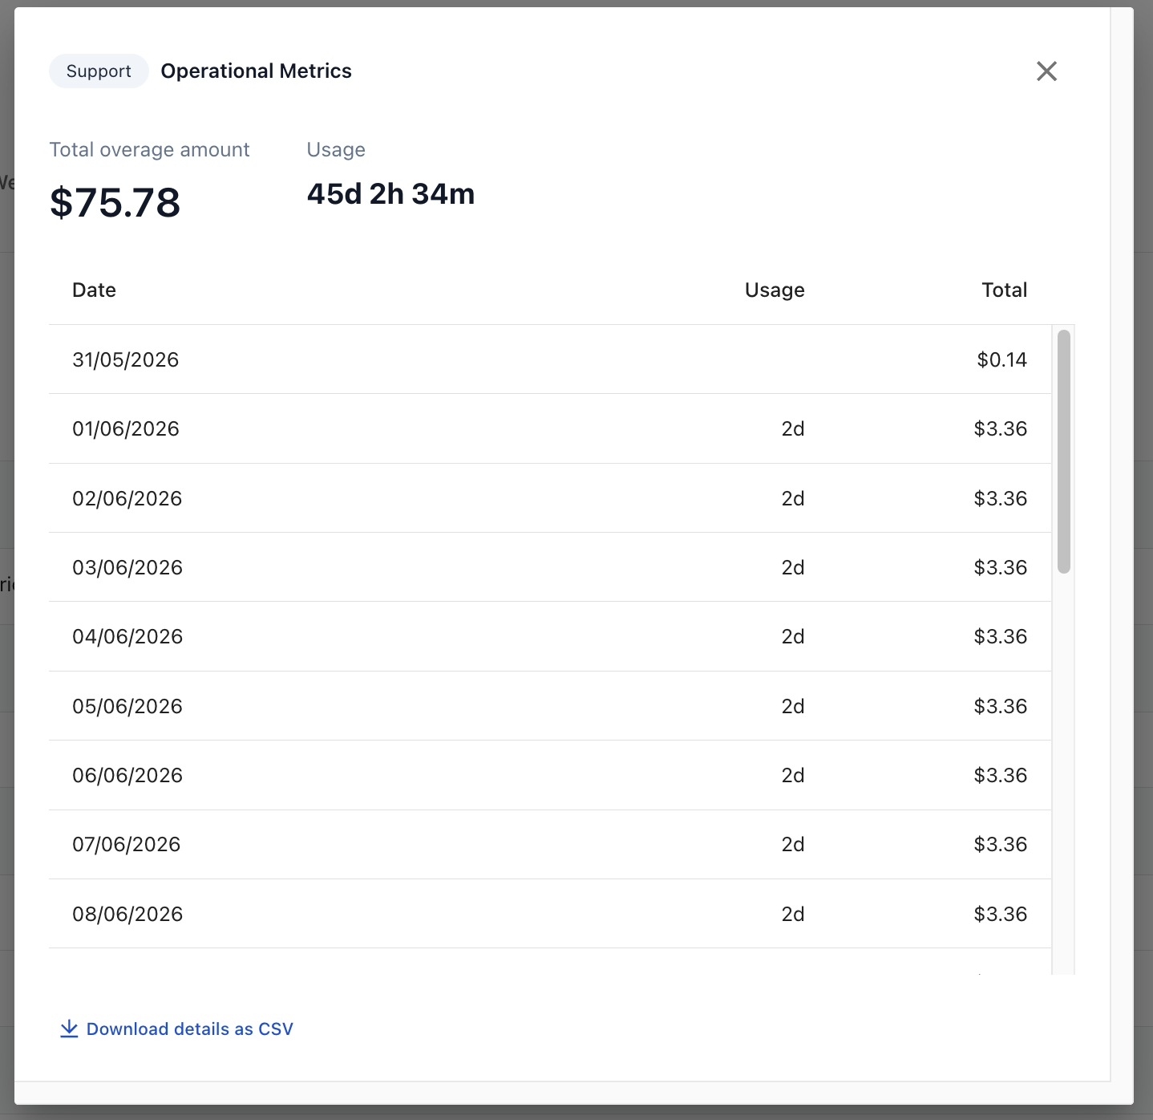The width and height of the screenshot is (1153, 1120).
Task: Select the $0.14 total value
Action: (1002, 359)
